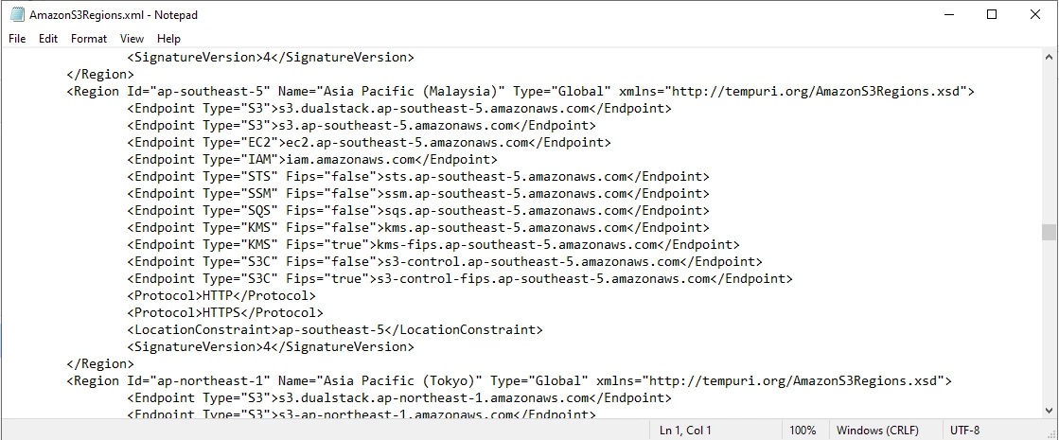This screenshot has height=440, width=1059.
Task: Maximize the Notepad window
Action: coord(992,15)
